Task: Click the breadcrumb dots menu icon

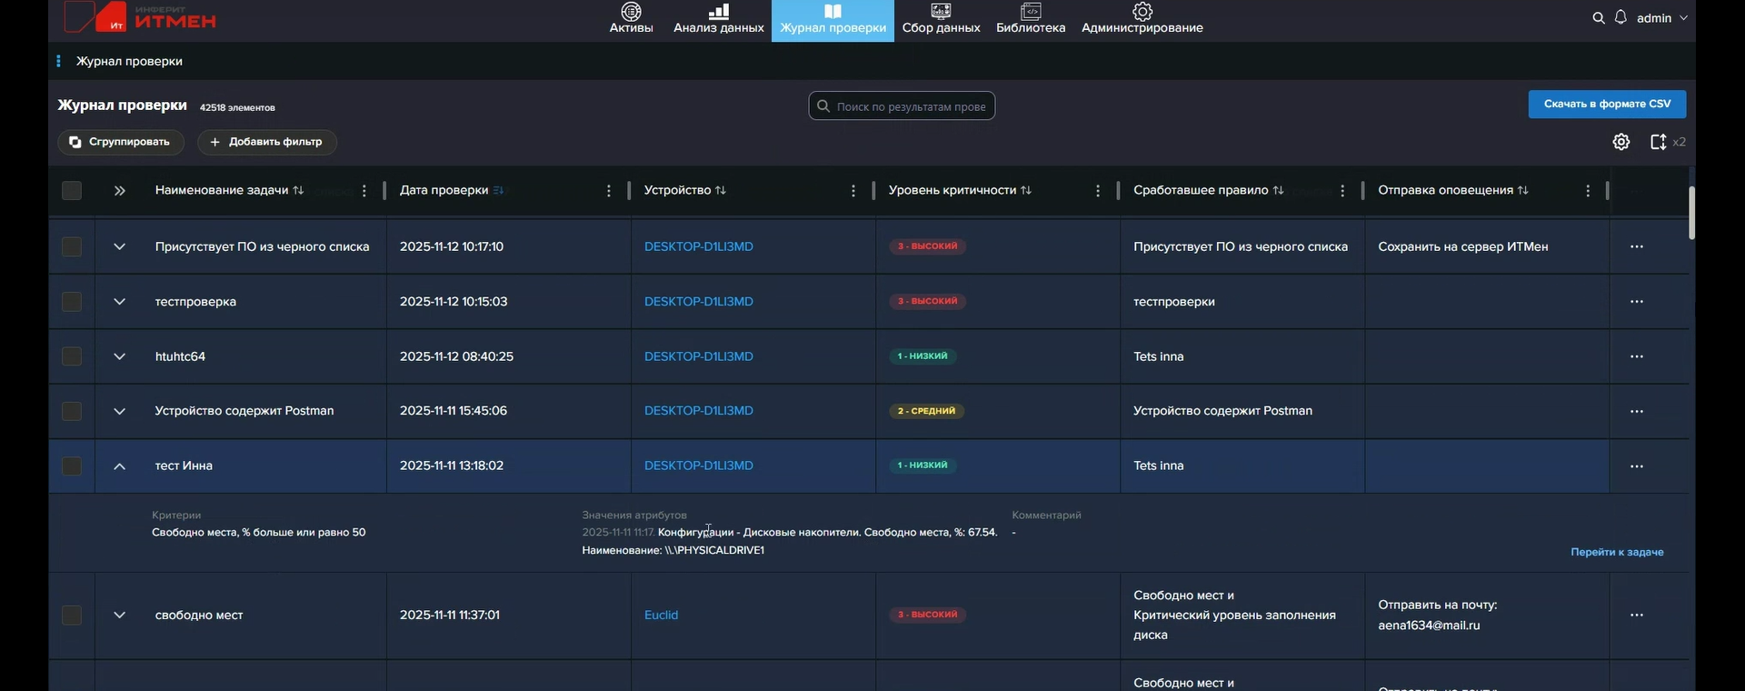Action: pyautogui.click(x=59, y=61)
